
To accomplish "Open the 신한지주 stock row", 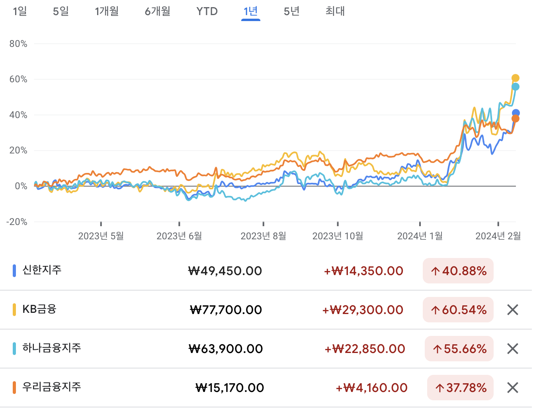I will pyautogui.click(x=266, y=271).
